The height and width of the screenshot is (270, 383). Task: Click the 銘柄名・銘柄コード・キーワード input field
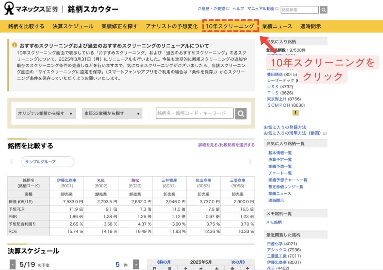[x=194, y=113]
